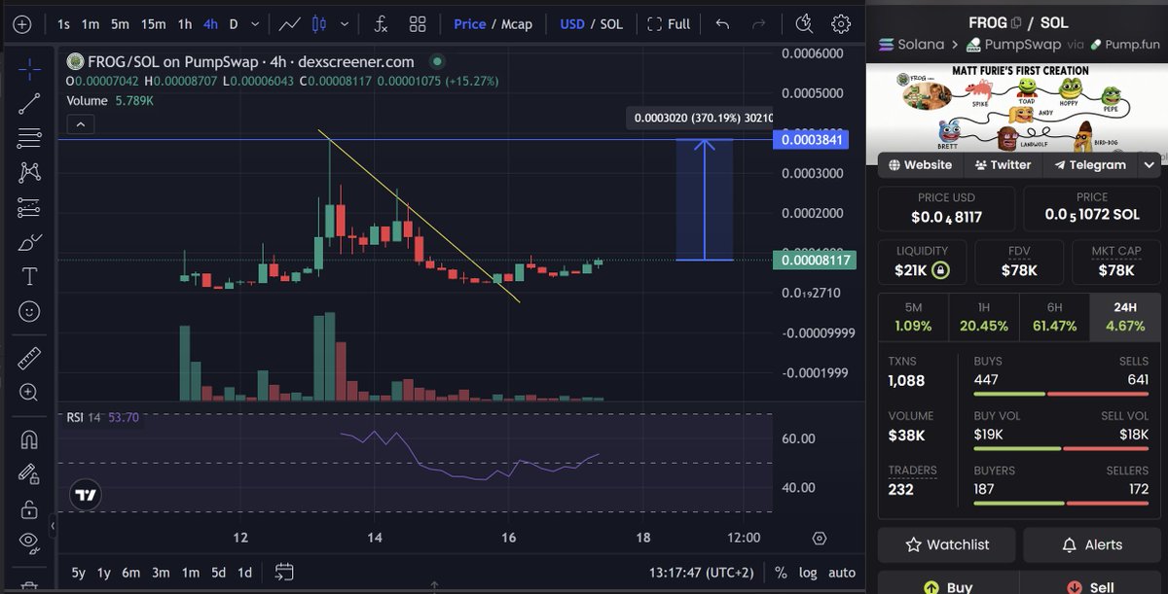This screenshot has height=594, width=1168.
Task: Select the 4h interval
Action: tap(210, 24)
